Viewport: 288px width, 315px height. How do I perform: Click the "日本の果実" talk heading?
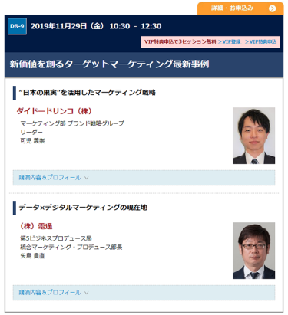coord(88,93)
